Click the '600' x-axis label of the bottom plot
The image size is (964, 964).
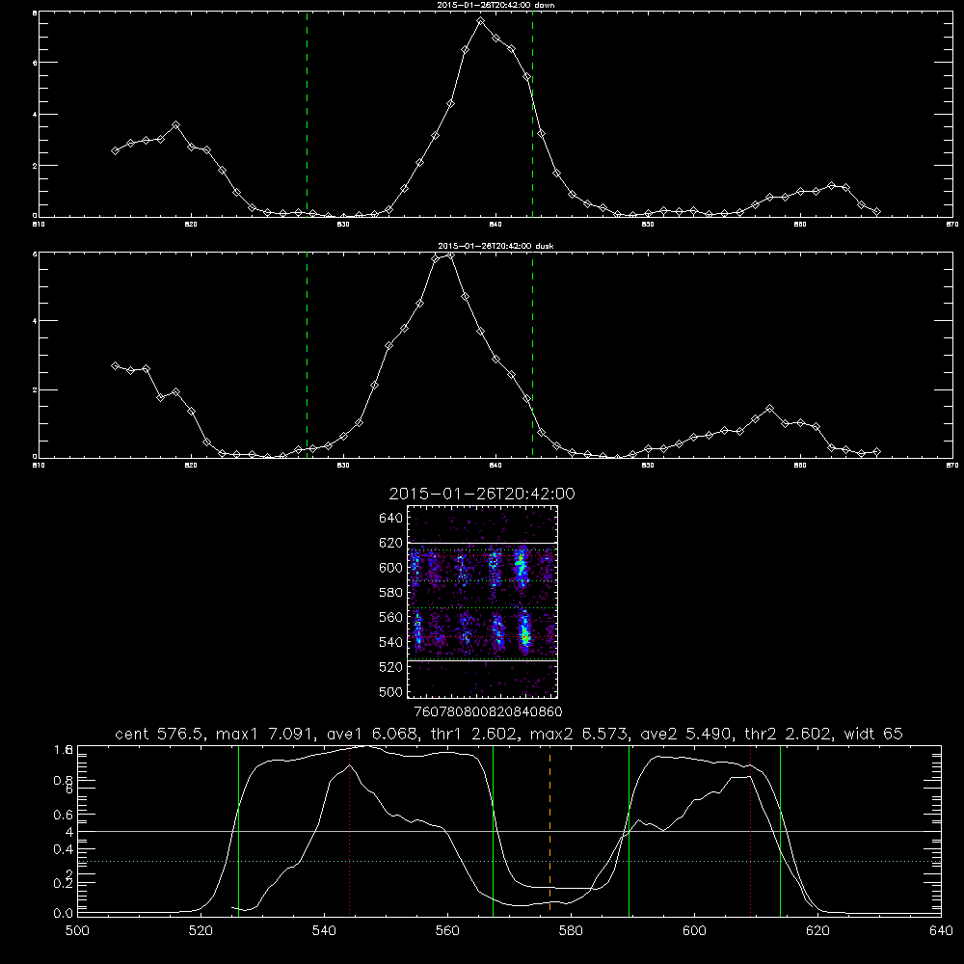click(694, 931)
